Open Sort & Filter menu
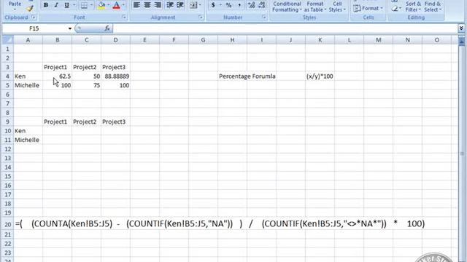The width and height of the screenshot is (467, 262). 413,7
